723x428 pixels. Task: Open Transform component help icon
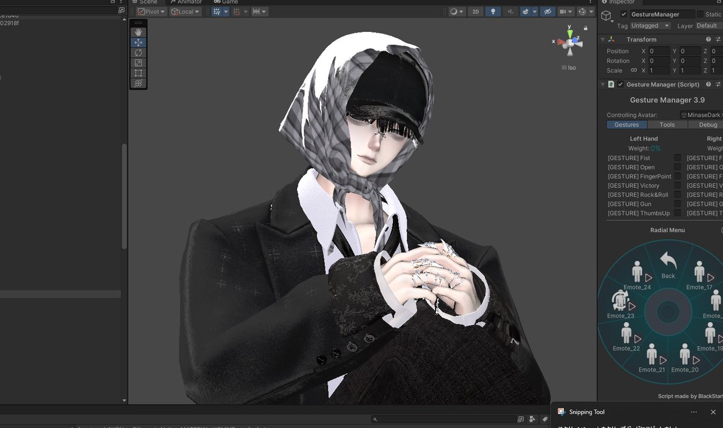coord(709,39)
